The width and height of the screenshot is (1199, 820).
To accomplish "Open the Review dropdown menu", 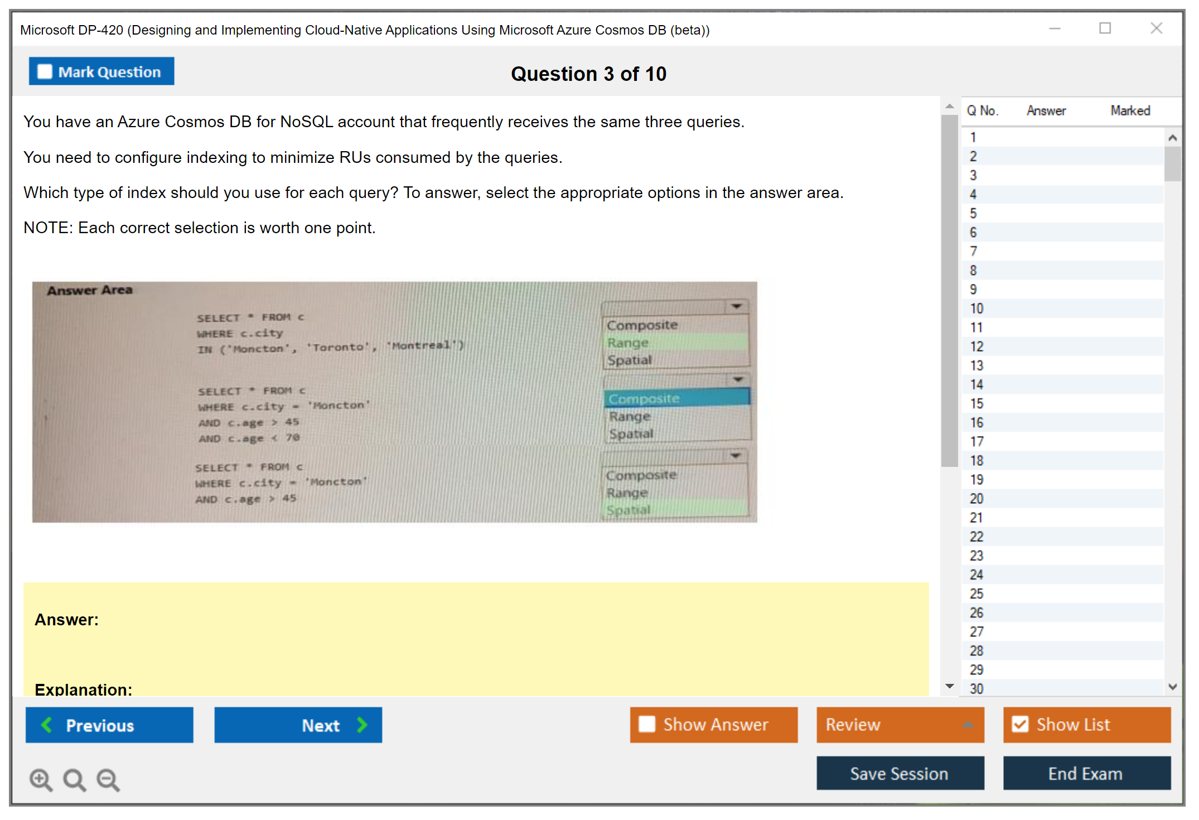I will tap(967, 725).
